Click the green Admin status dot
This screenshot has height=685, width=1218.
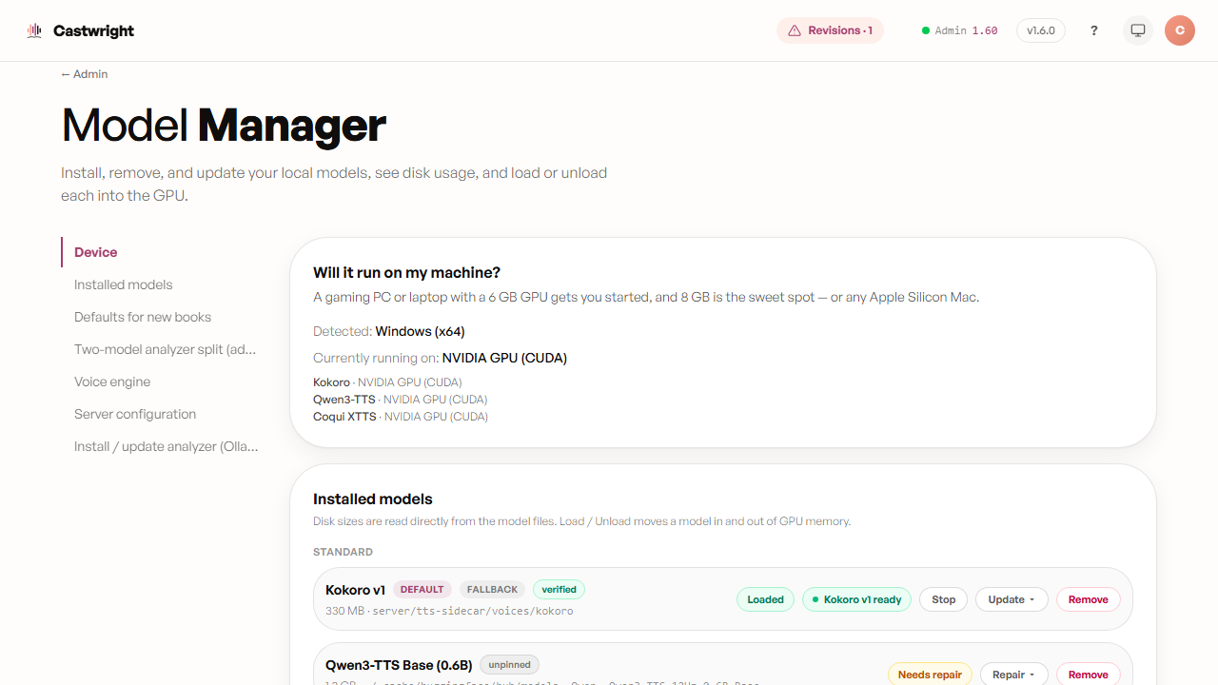tap(926, 30)
